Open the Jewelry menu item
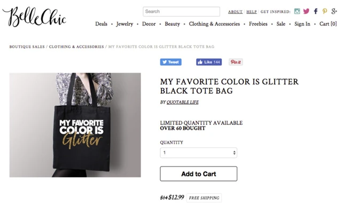This screenshot has height=206, width=342. tap(125, 24)
